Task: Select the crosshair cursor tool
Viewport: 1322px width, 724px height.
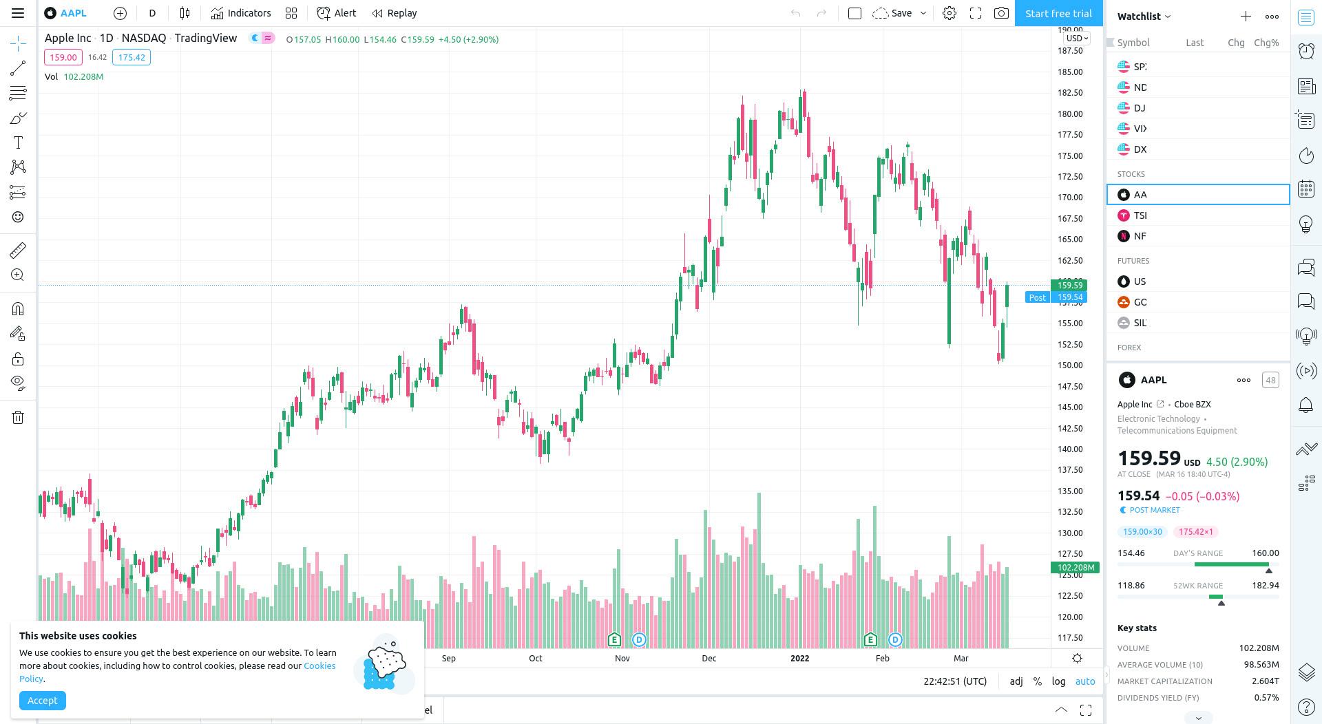Action: tap(18, 43)
